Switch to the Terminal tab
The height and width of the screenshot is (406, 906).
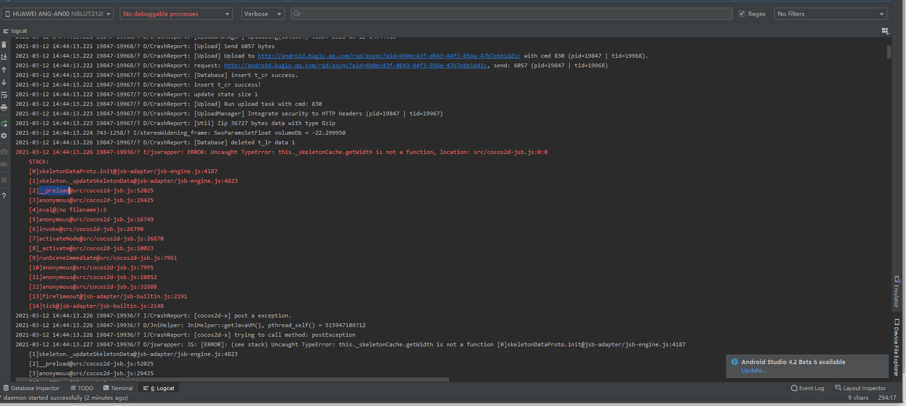click(x=118, y=388)
